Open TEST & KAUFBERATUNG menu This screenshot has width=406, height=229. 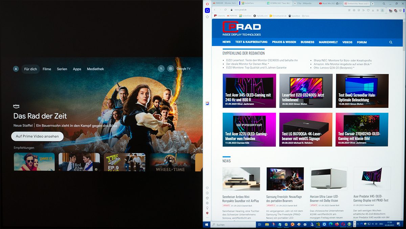[x=251, y=42]
